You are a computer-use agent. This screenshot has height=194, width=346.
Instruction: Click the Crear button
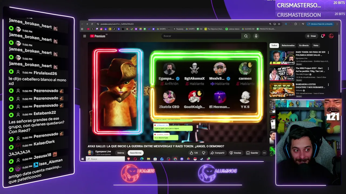coord(311,36)
